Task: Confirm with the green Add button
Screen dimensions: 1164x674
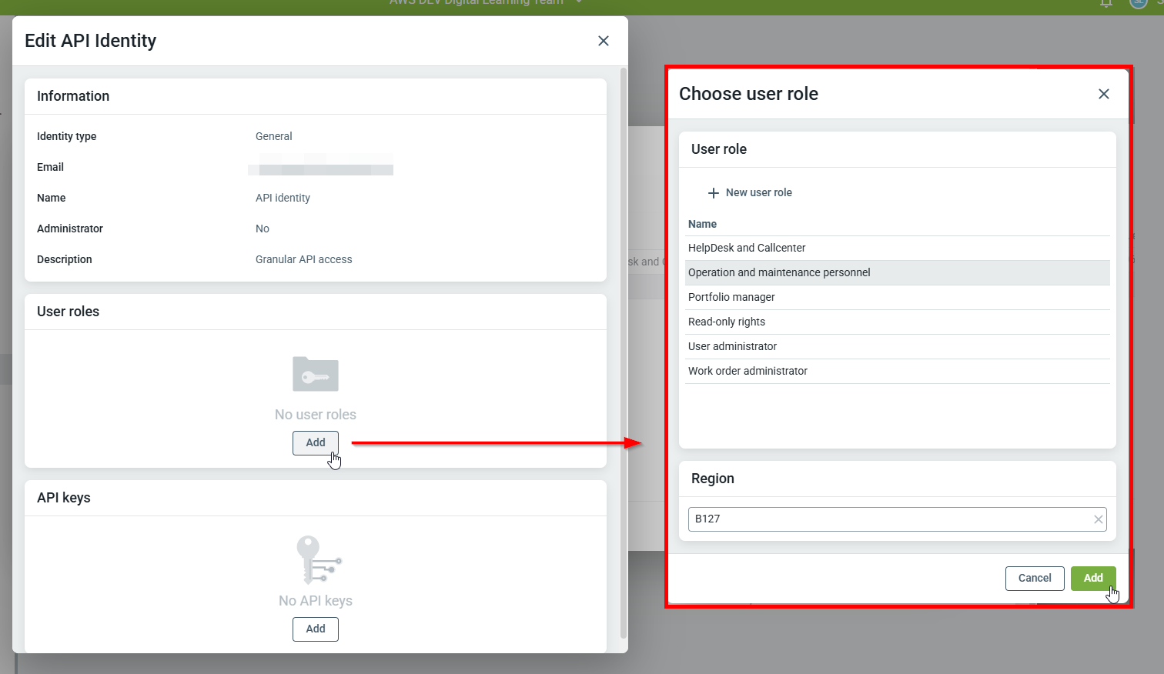Action: click(1092, 579)
